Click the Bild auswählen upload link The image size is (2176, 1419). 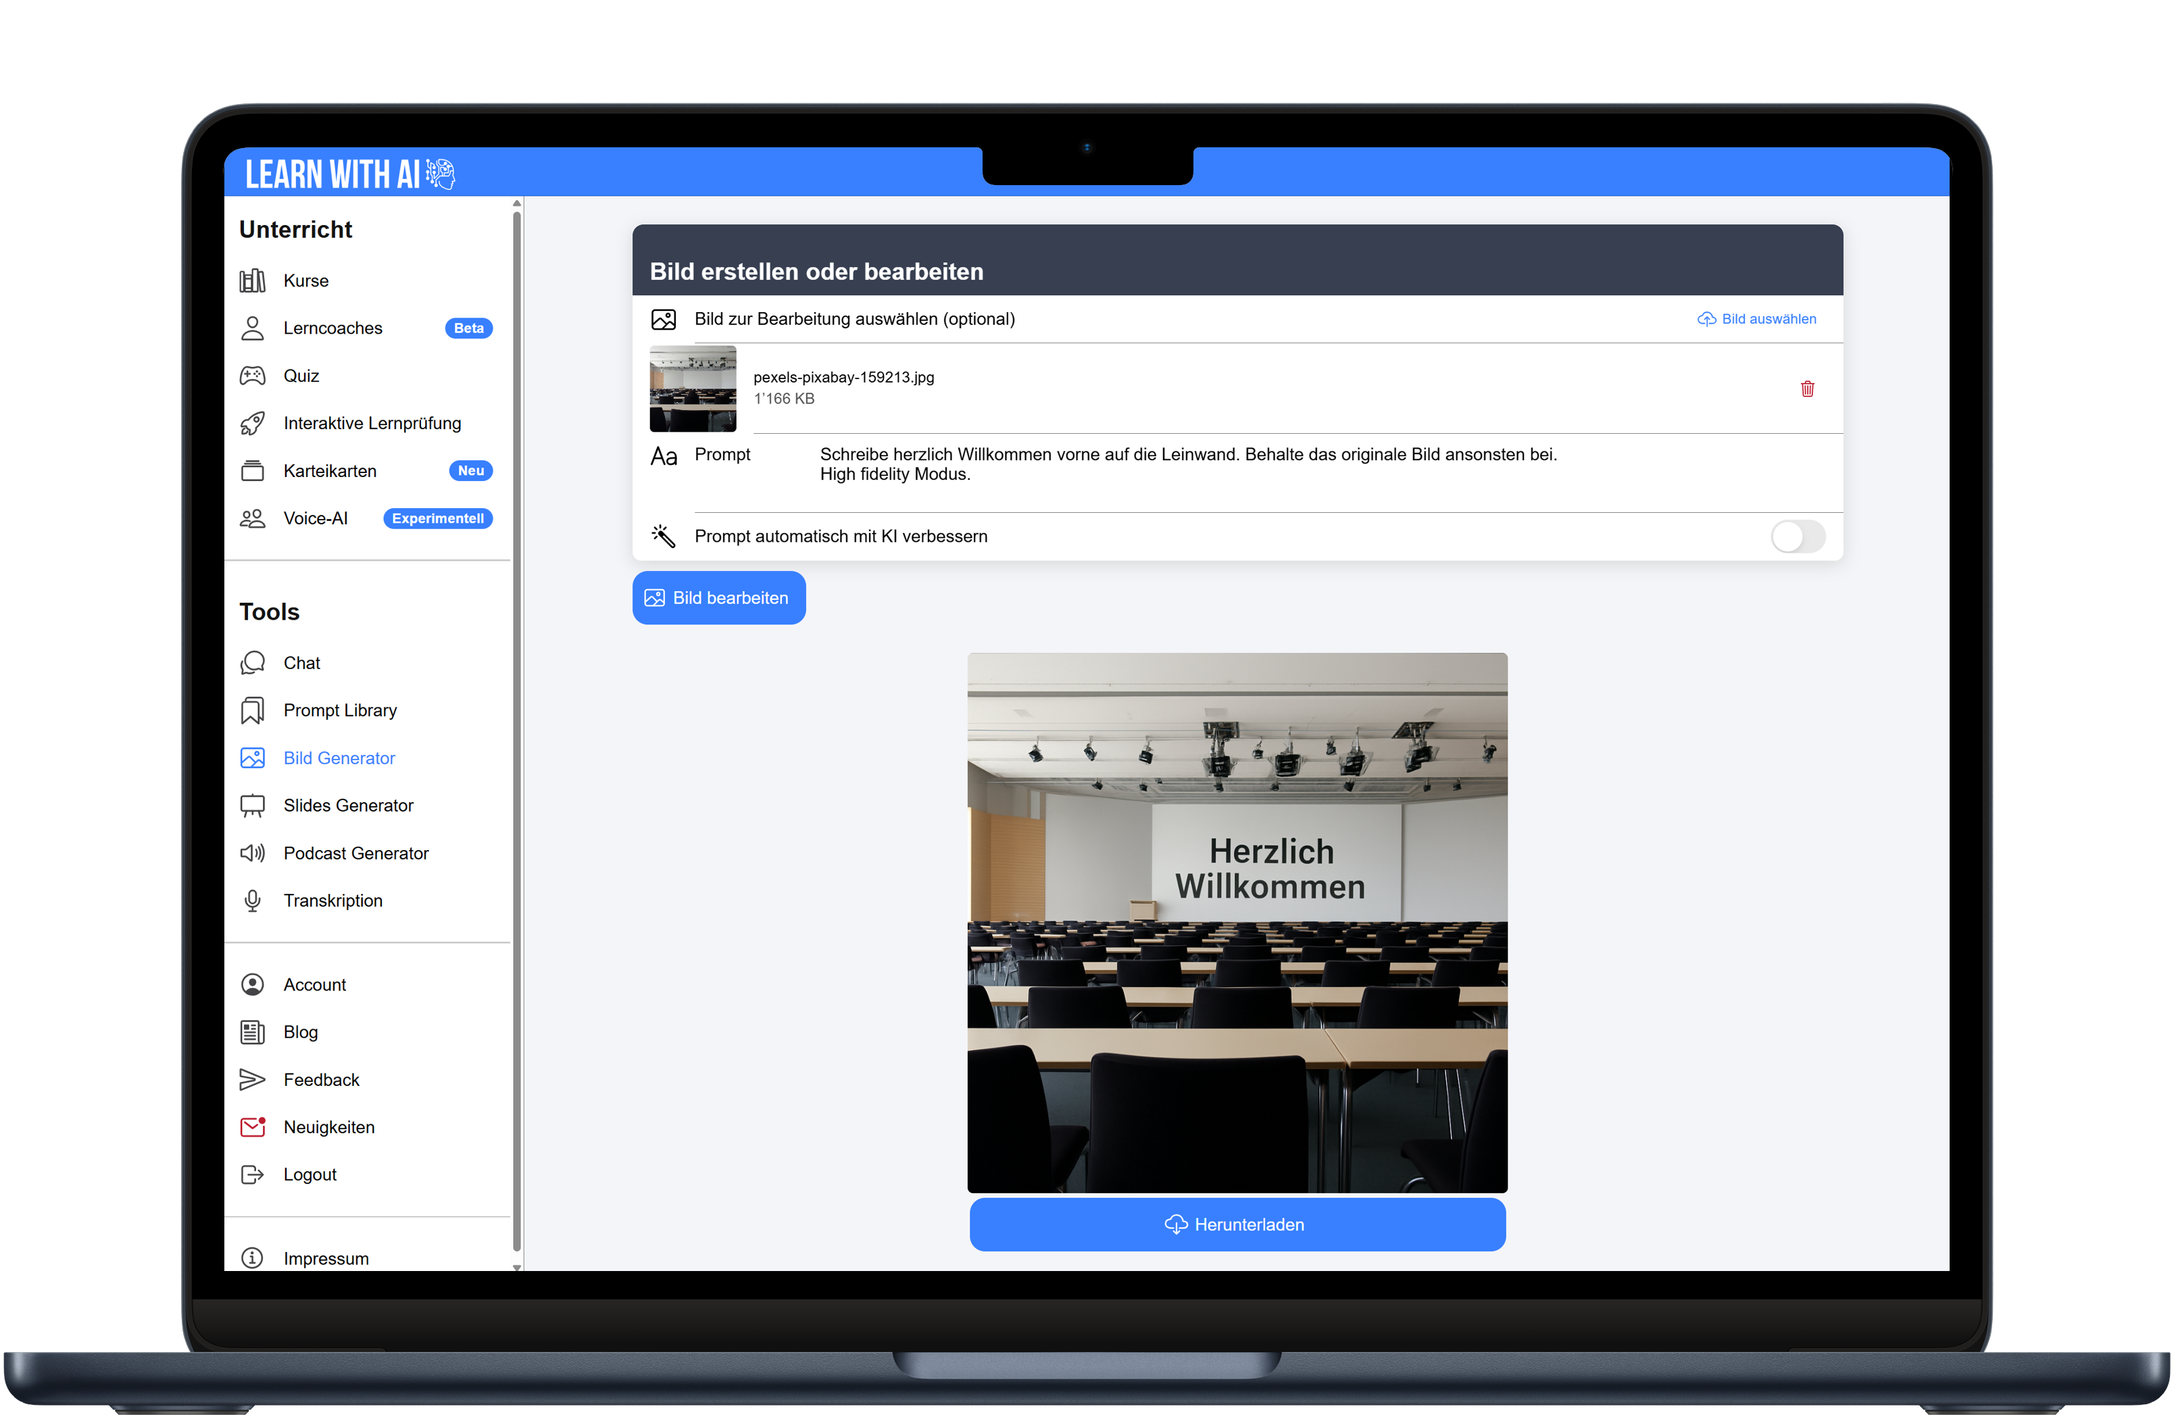[x=1756, y=319]
